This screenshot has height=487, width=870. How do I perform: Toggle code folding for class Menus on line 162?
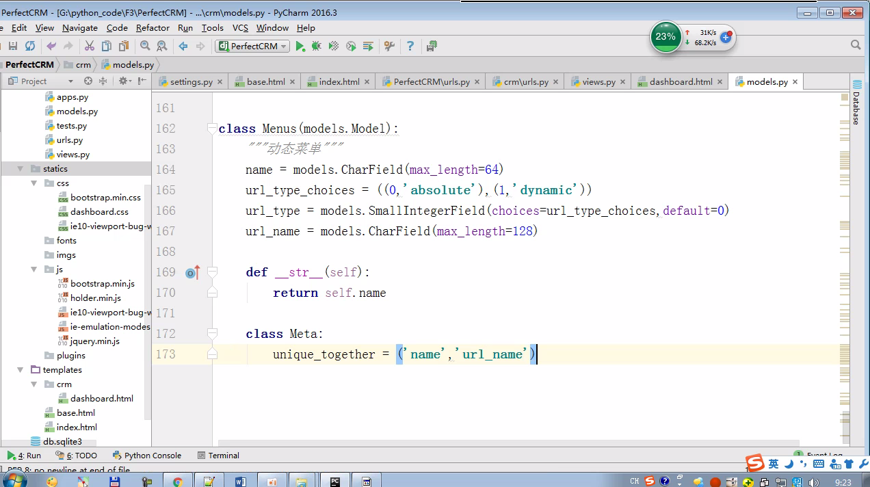pos(213,129)
